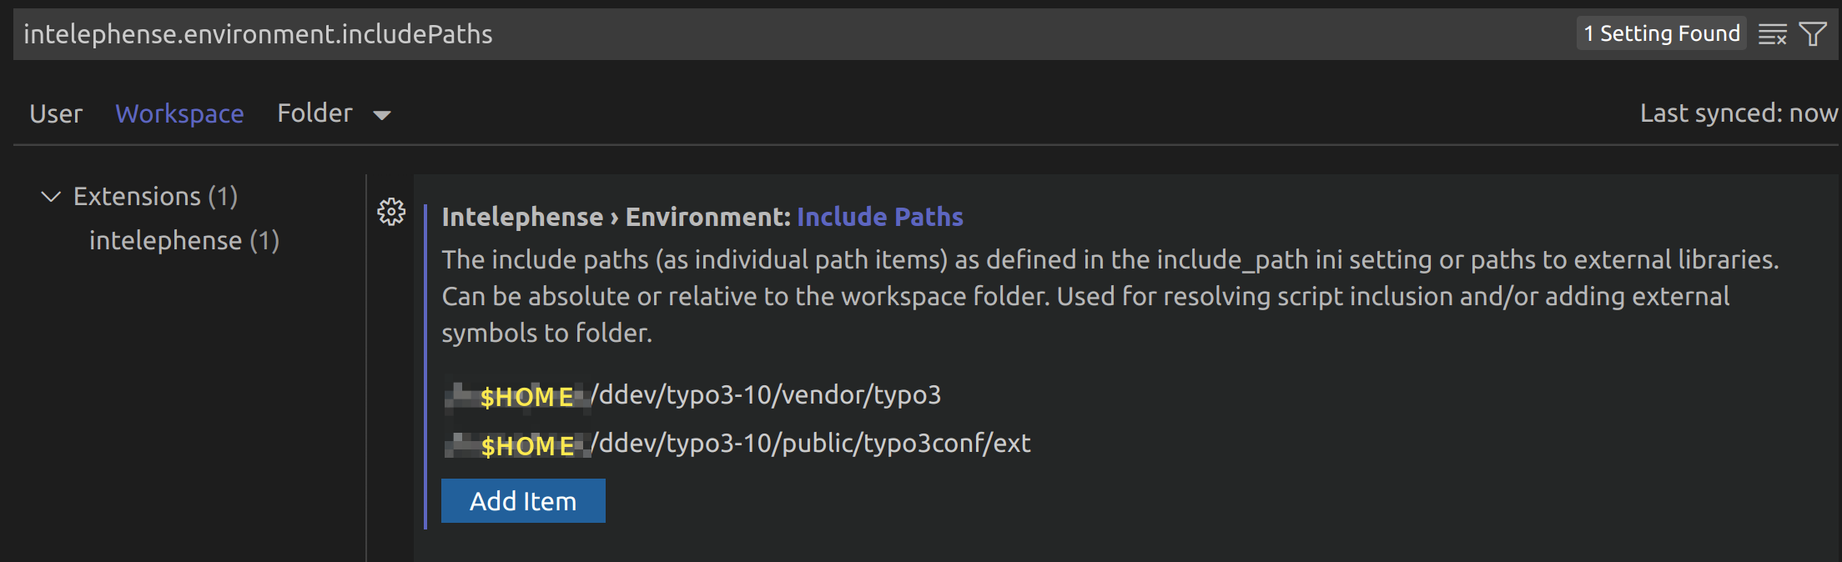Choose the Folder settings tab

[x=315, y=113]
